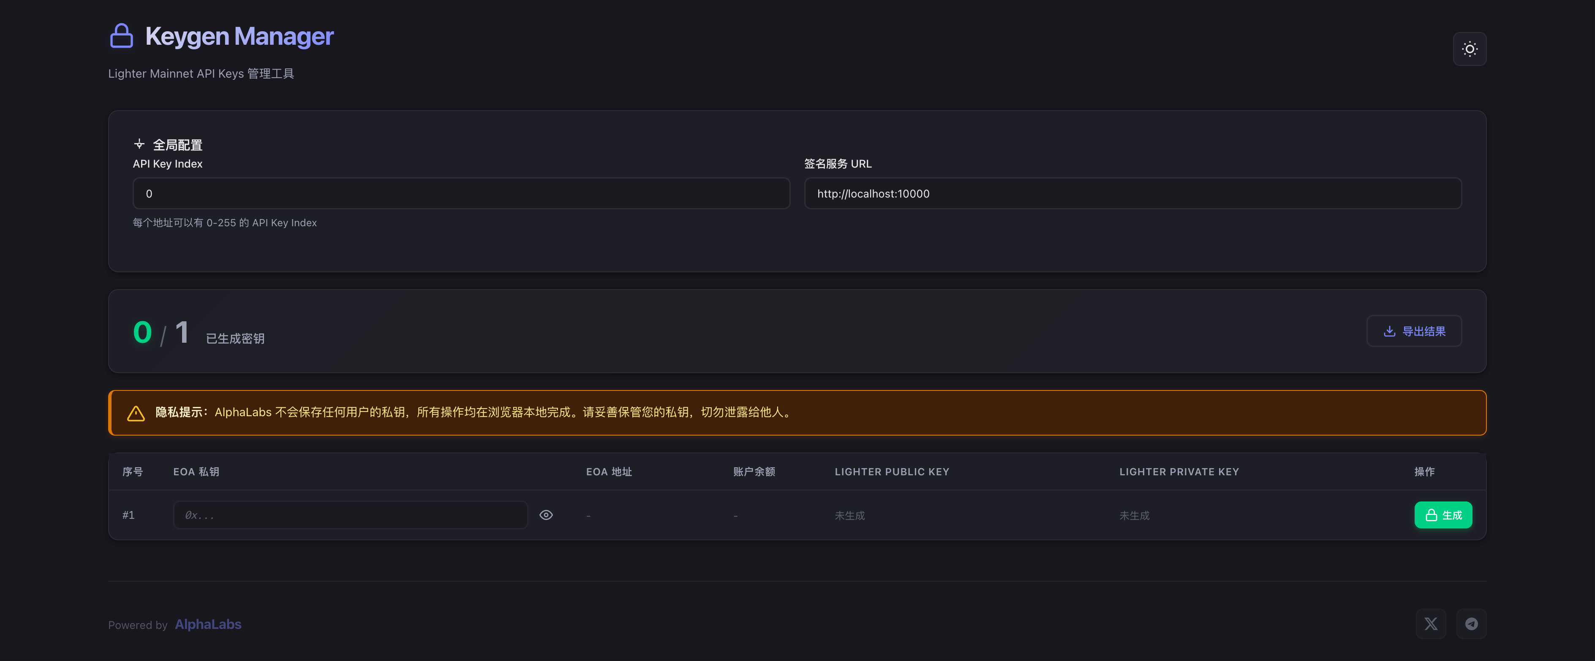1595x661 pixels.
Task: Open the Telegram social icon
Action: click(1471, 624)
